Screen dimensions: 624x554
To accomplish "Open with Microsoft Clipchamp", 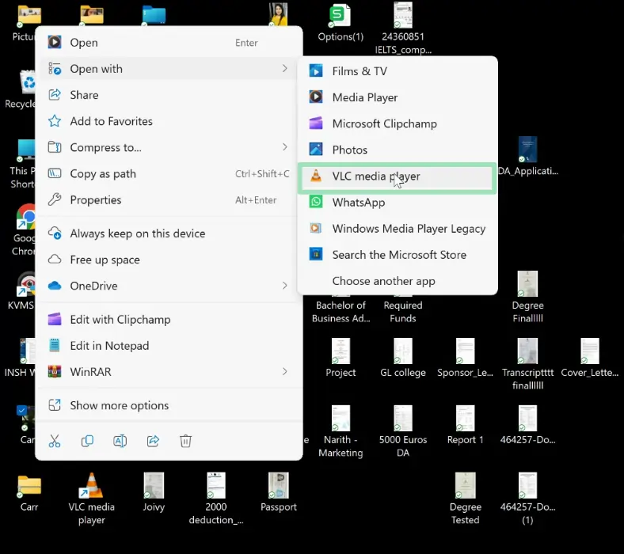I will coord(398,123).
